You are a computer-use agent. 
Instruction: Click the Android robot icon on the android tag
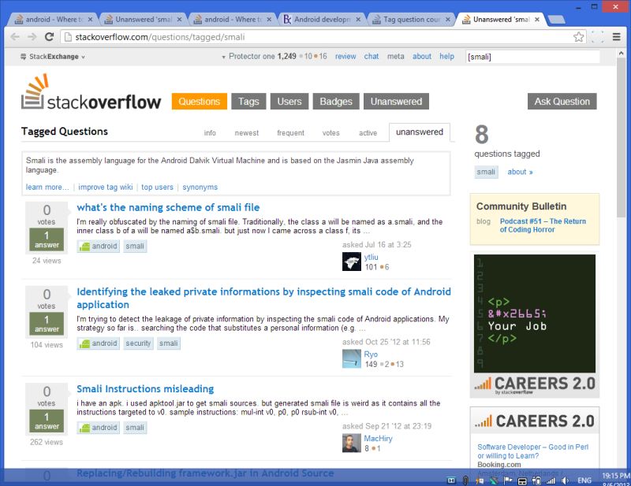pos(84,246)
